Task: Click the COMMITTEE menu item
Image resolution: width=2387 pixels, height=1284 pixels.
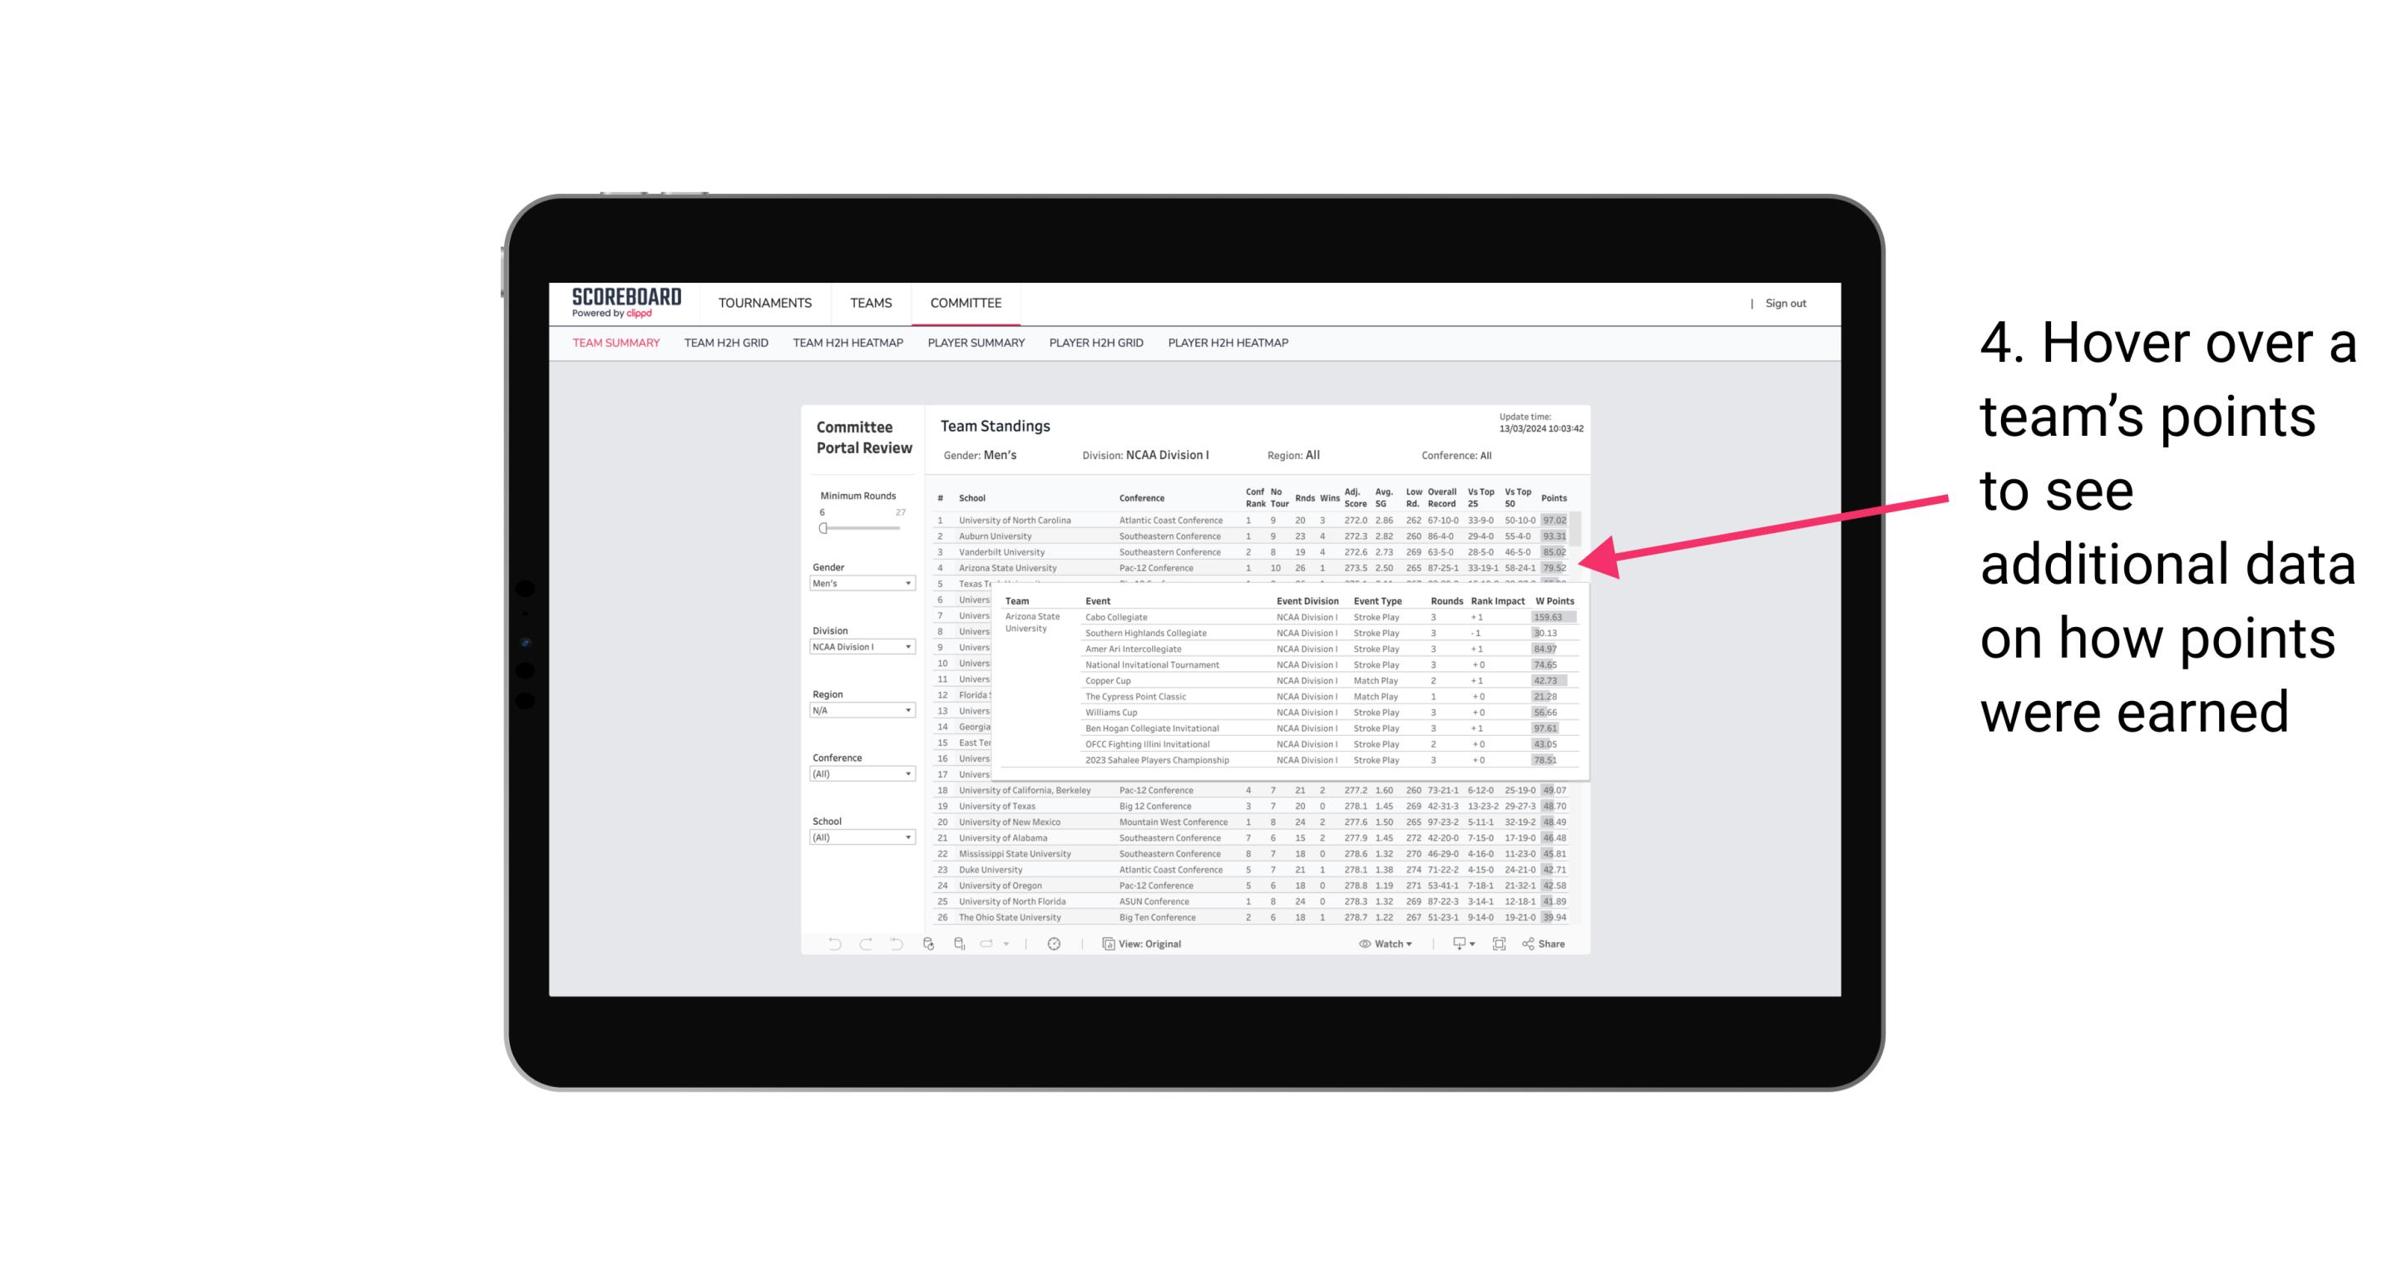Action: 966,300
